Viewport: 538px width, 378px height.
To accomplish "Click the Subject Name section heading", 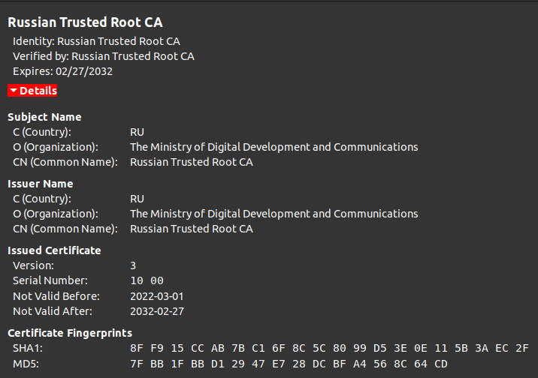I will coord(44,117).
